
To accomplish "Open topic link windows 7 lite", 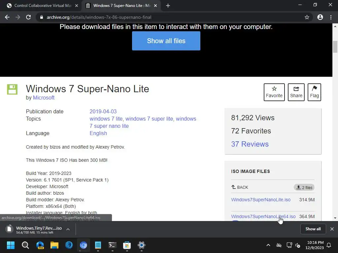I will coord(106,119).
